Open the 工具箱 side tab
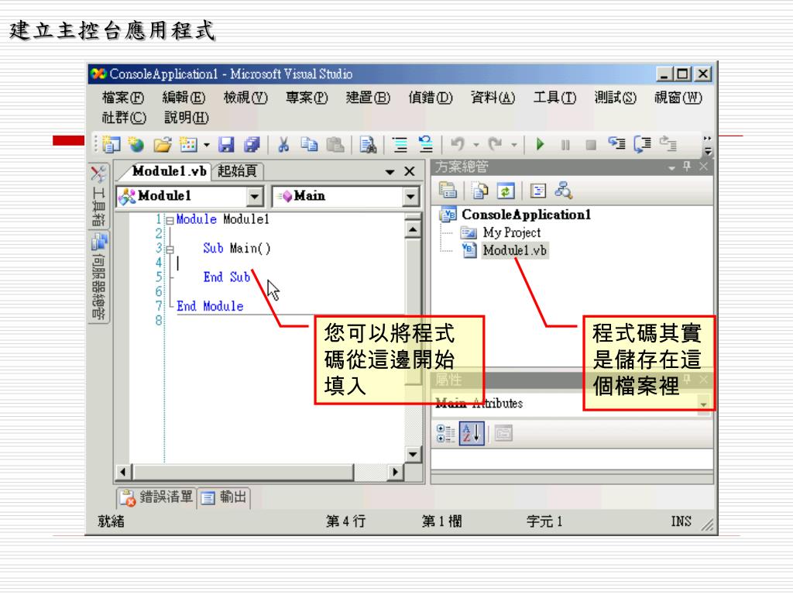Image resolution: width=793 pixels, height=595 pixels. (x=98, y=196)
